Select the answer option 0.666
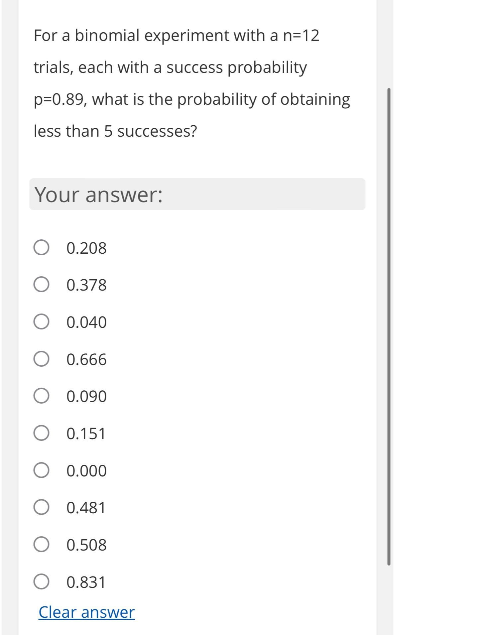 point(41,359)
